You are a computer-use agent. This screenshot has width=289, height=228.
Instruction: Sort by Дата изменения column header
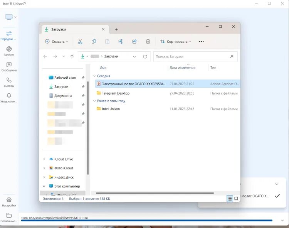(x=183, y=68)
